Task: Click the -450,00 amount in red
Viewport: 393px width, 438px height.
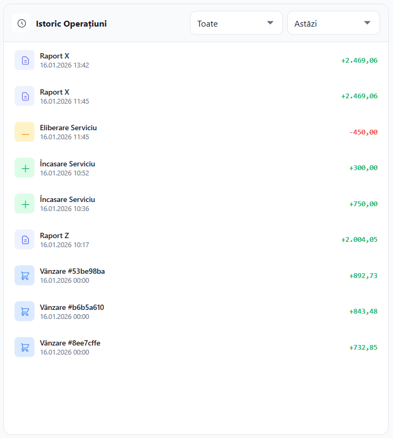Action: click(x=363, y=132)
